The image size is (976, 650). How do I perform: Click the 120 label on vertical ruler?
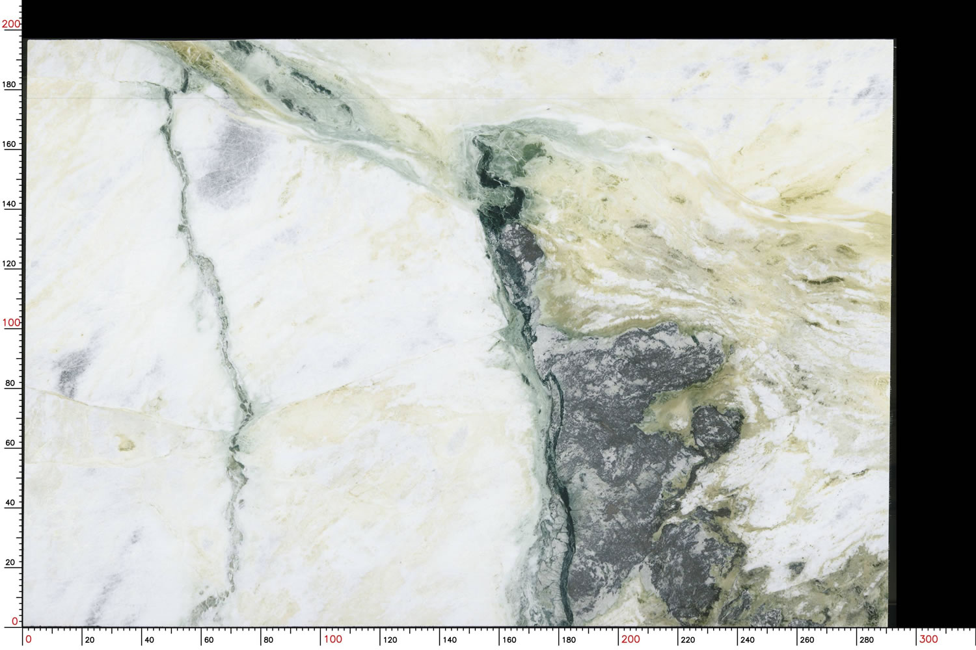10,264
